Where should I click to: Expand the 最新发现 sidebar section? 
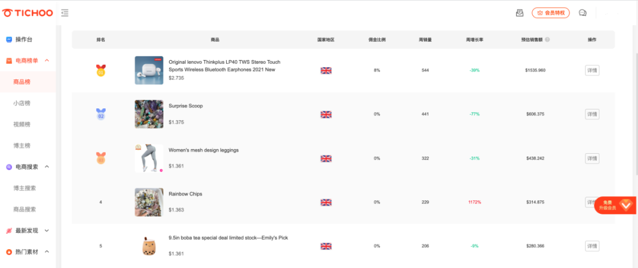(x=47, y=230)
